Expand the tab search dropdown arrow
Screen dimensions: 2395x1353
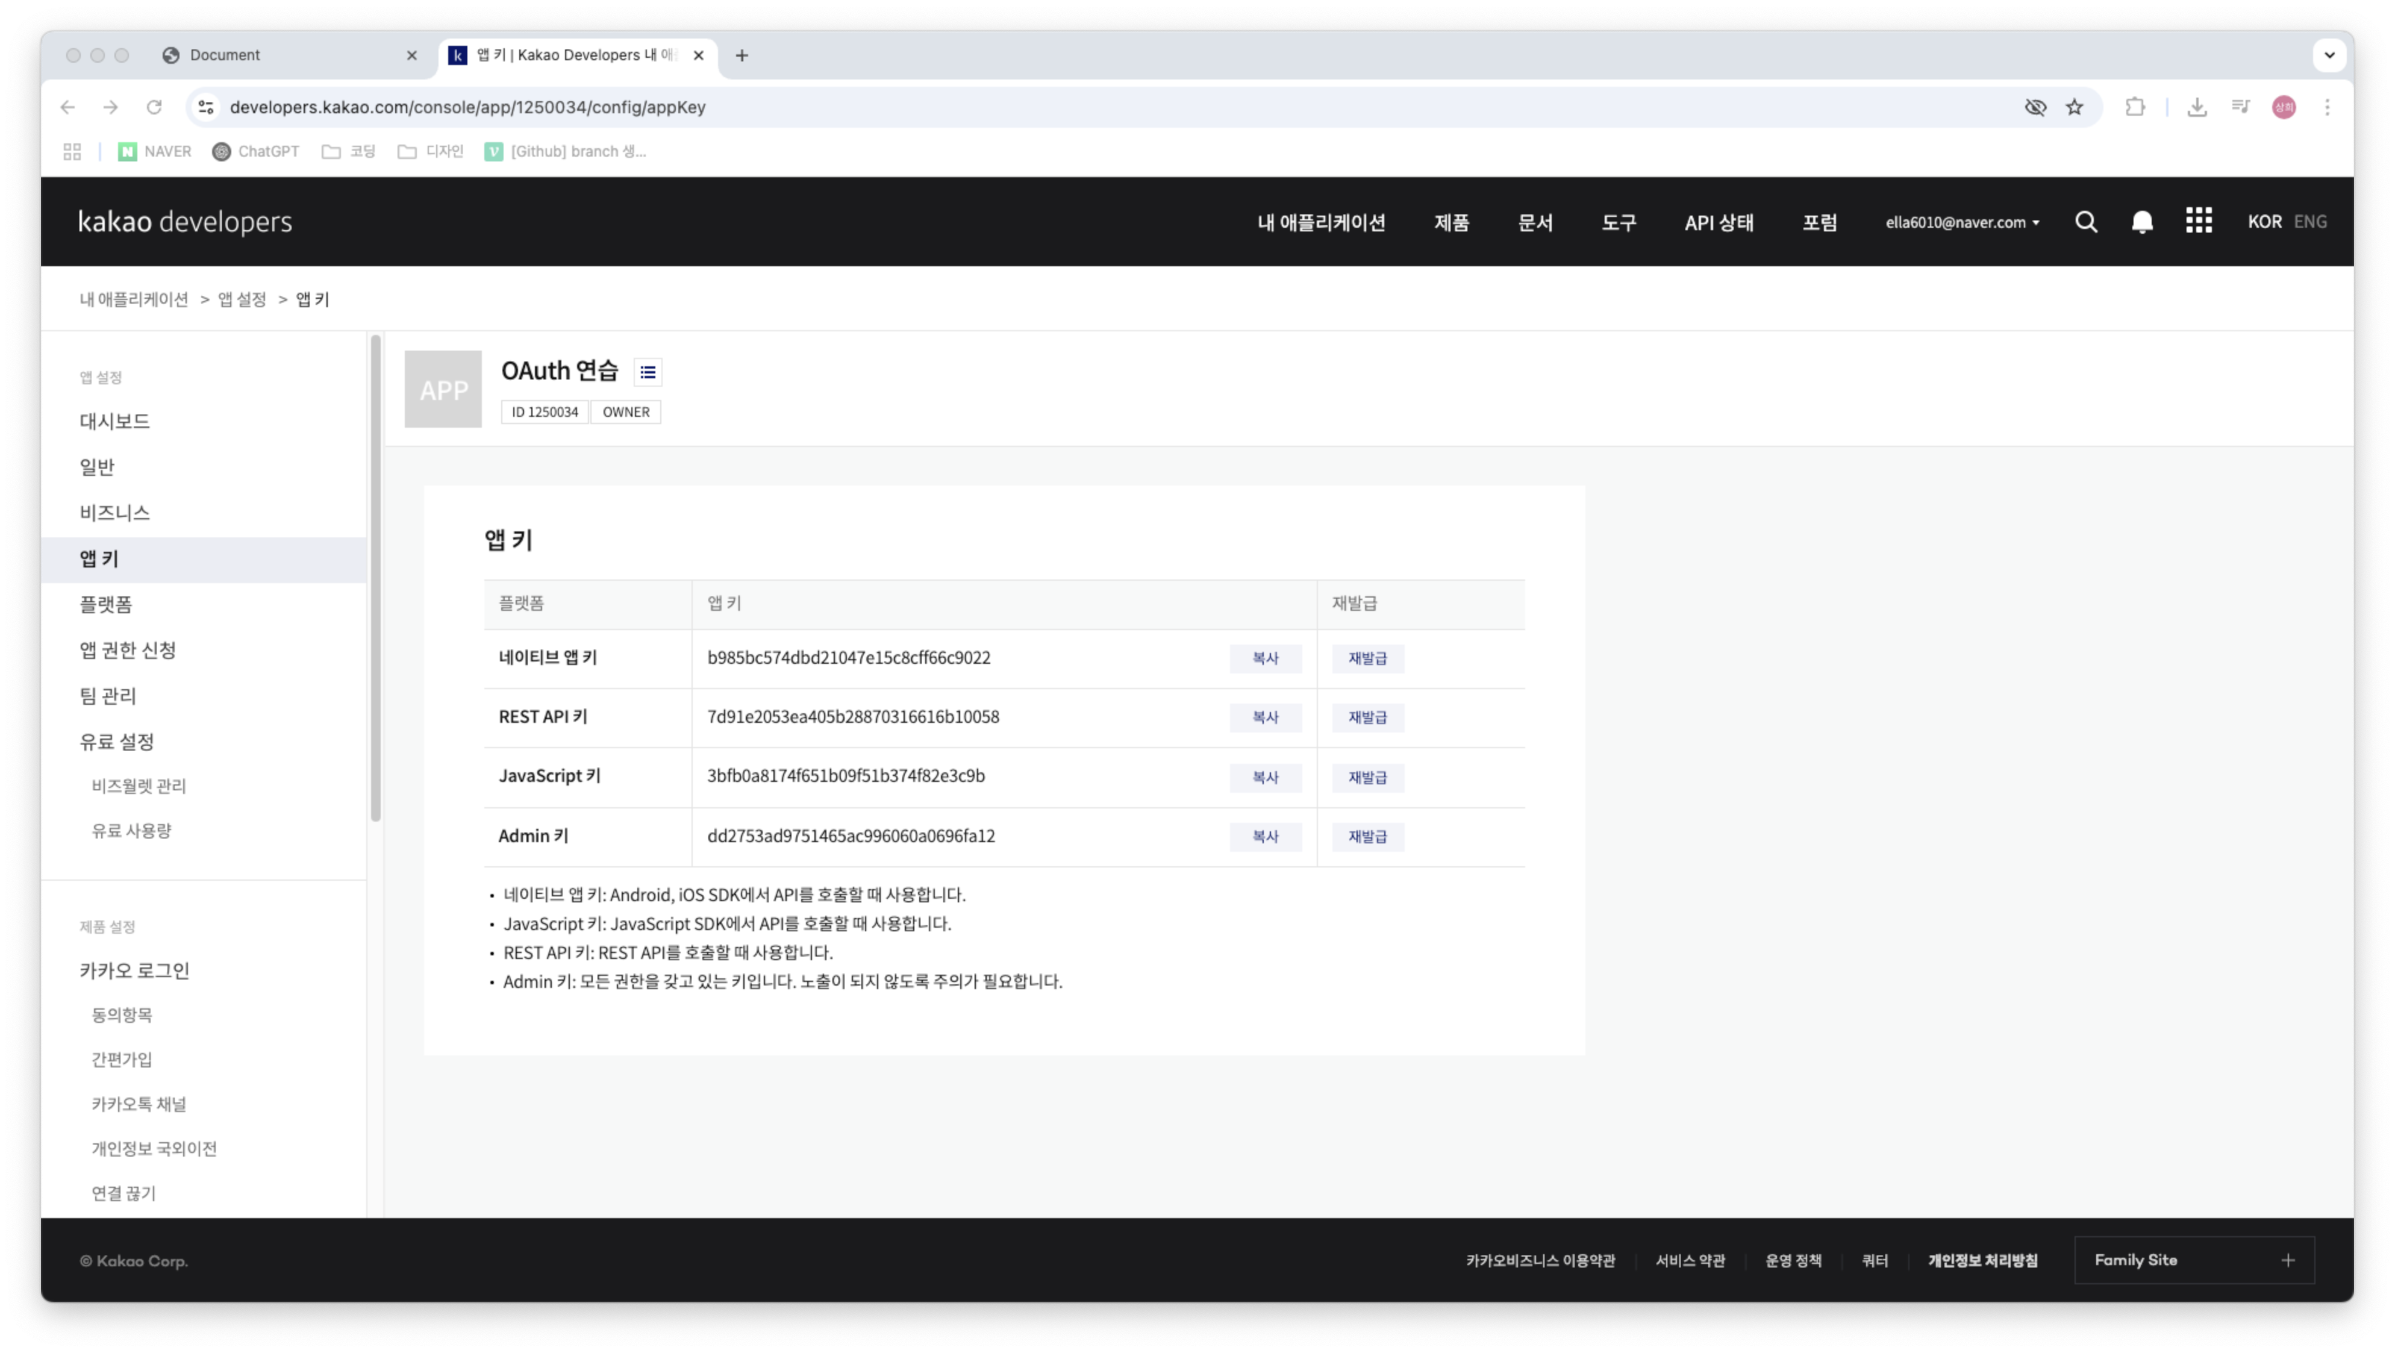click(2329, 55)
